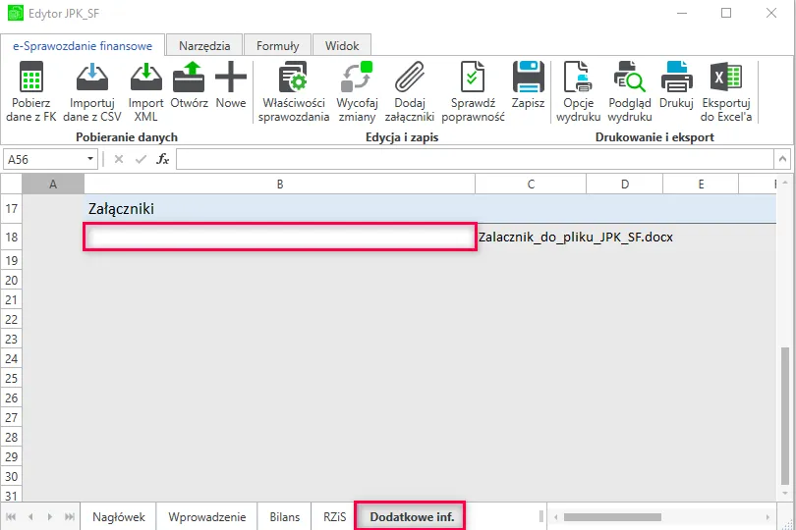Go to the Wprowadzenie sheet tab
The image size is (796, 530).
(x=206, y=516)
